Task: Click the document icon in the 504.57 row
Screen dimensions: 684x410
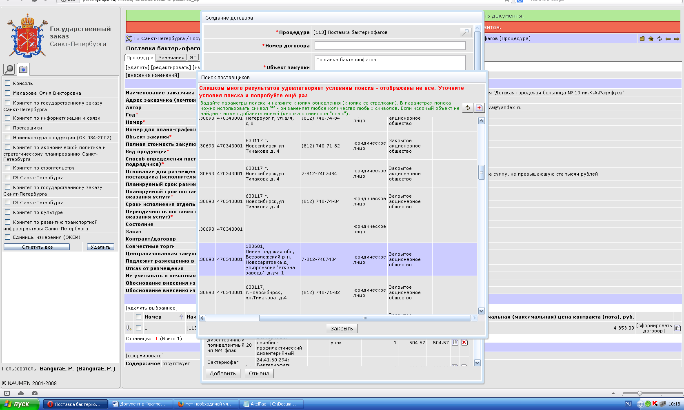Action: click(x=455, y=343)
